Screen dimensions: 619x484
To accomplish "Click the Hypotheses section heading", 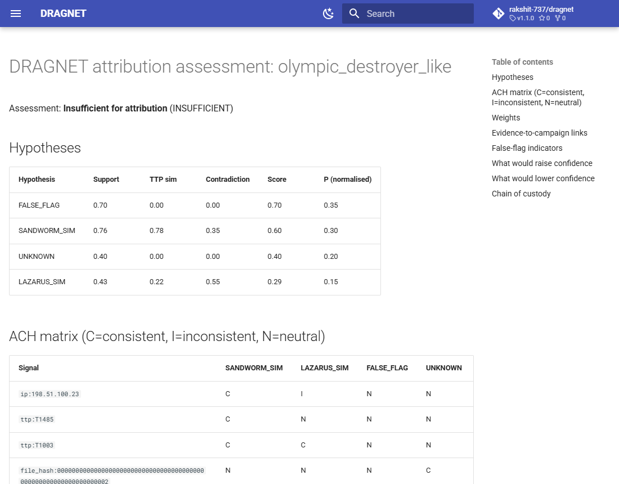I will click(x=45, y=147).
